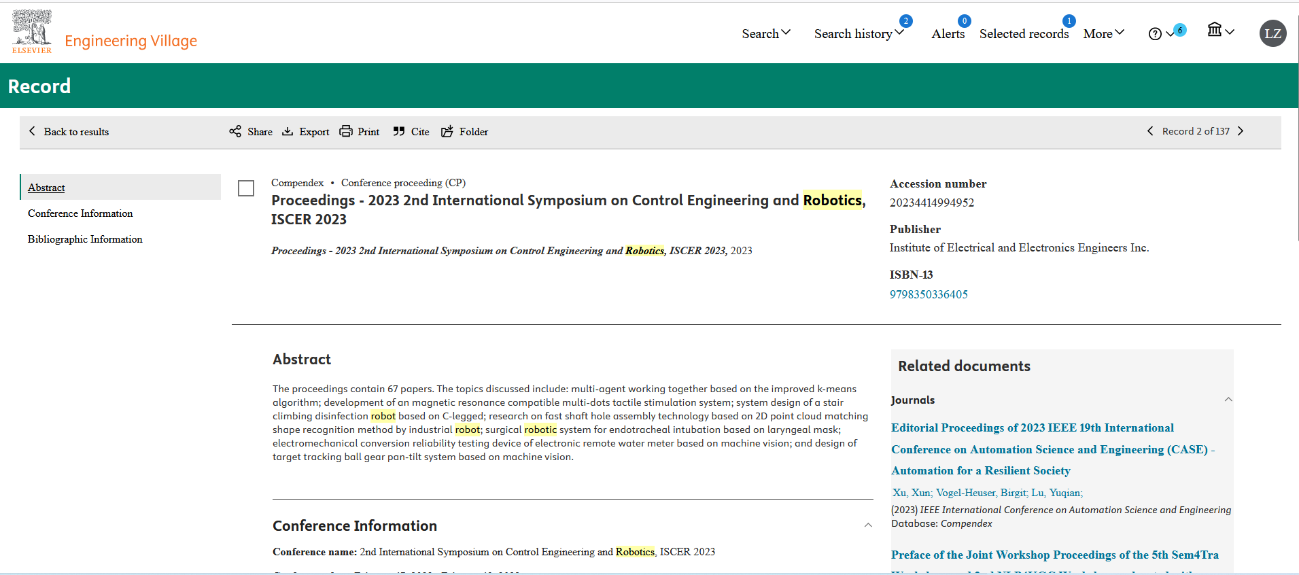Click the Alerts notification badge

(x=964, y=21)
